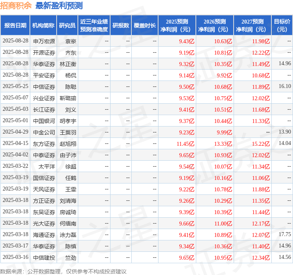293x275 pixels.
Task: Click the 目标价(元) column header
Action: (282, 25)
